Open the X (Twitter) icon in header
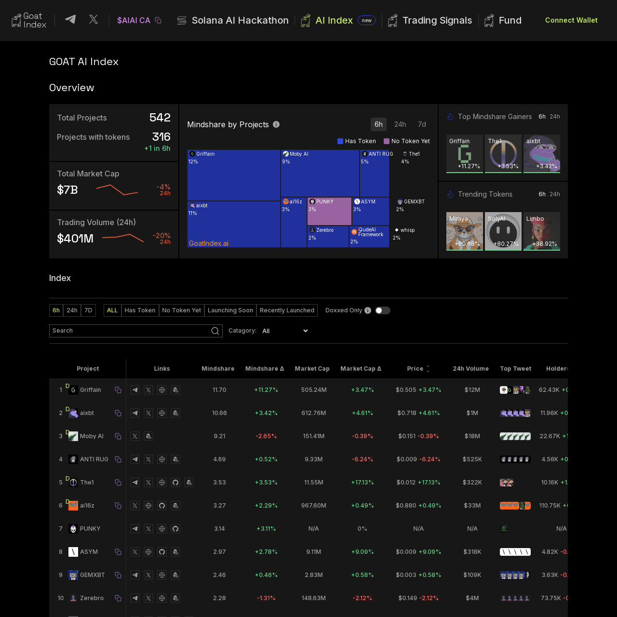The image size is (617, 617). click(x=94, y=20)
